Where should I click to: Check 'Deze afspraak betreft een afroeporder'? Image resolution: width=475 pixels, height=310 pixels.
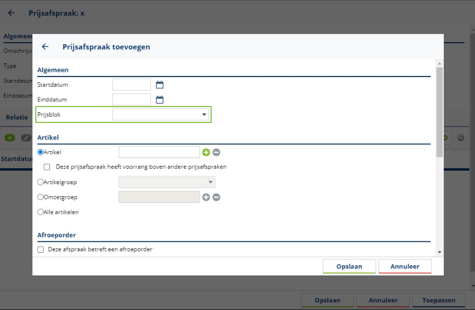pyautogui.click(x=40, y=249)
